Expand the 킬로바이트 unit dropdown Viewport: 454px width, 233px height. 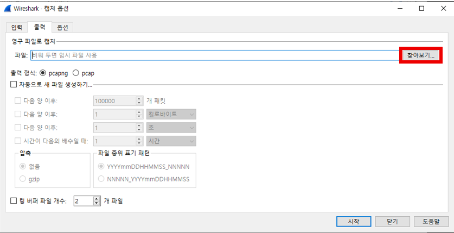point(171,114)
